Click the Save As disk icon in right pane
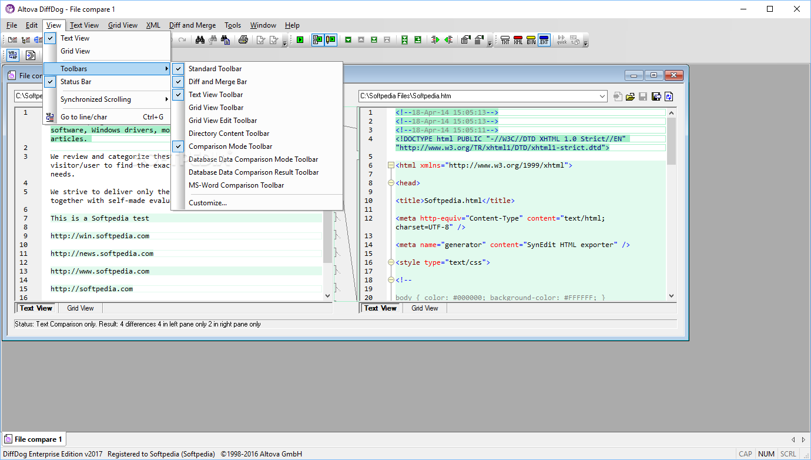811x460 pixels. pos(656,96)
